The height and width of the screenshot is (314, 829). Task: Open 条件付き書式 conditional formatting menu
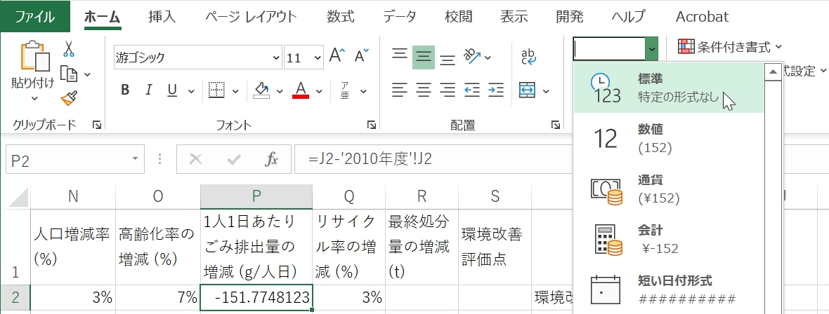pyautogui.click(x=730, y=47)
